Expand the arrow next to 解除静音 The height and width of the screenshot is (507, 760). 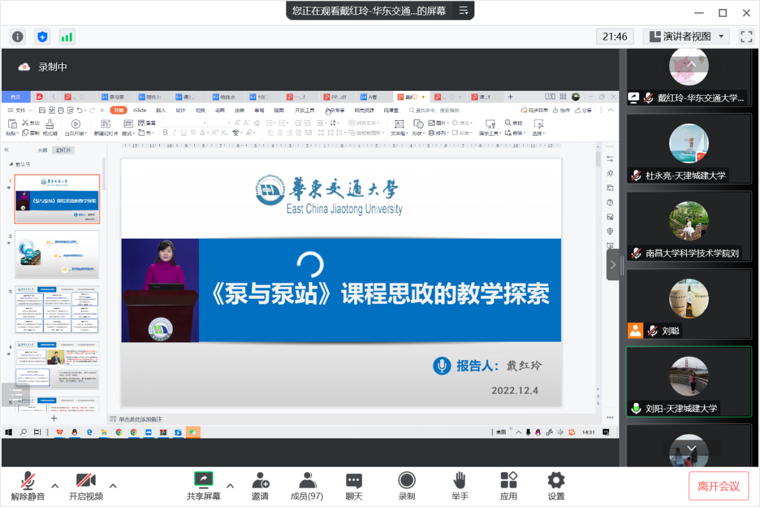[x=55, y=485]
